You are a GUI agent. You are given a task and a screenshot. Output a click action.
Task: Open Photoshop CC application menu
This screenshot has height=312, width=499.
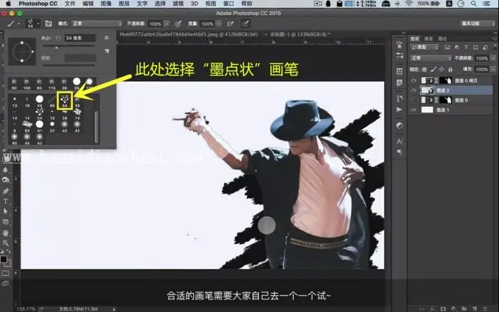click(38, 4)
